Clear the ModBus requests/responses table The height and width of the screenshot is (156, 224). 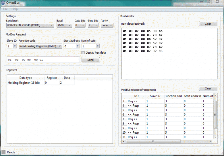point(208,88)
